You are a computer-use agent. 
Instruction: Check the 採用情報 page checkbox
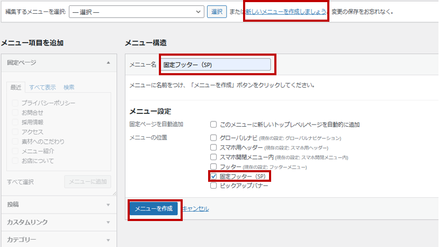[15, 122]
